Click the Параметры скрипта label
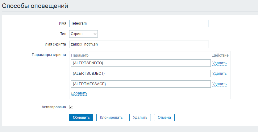Screen dimensions: 258x132 pos(49,55)
